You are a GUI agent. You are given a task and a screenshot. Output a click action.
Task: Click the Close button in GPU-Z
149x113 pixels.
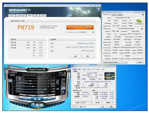[x=140, y=62]
